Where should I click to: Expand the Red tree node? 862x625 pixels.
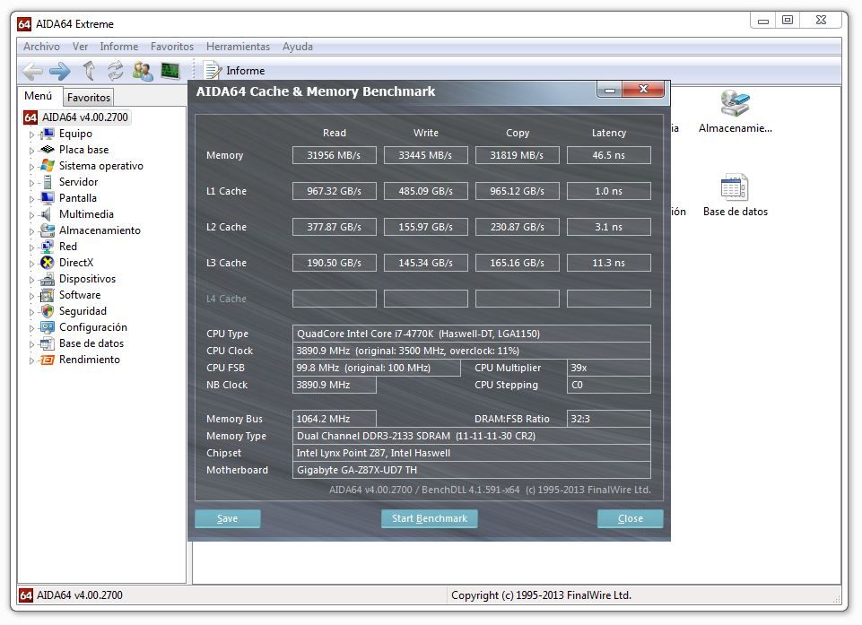point(31,247)
